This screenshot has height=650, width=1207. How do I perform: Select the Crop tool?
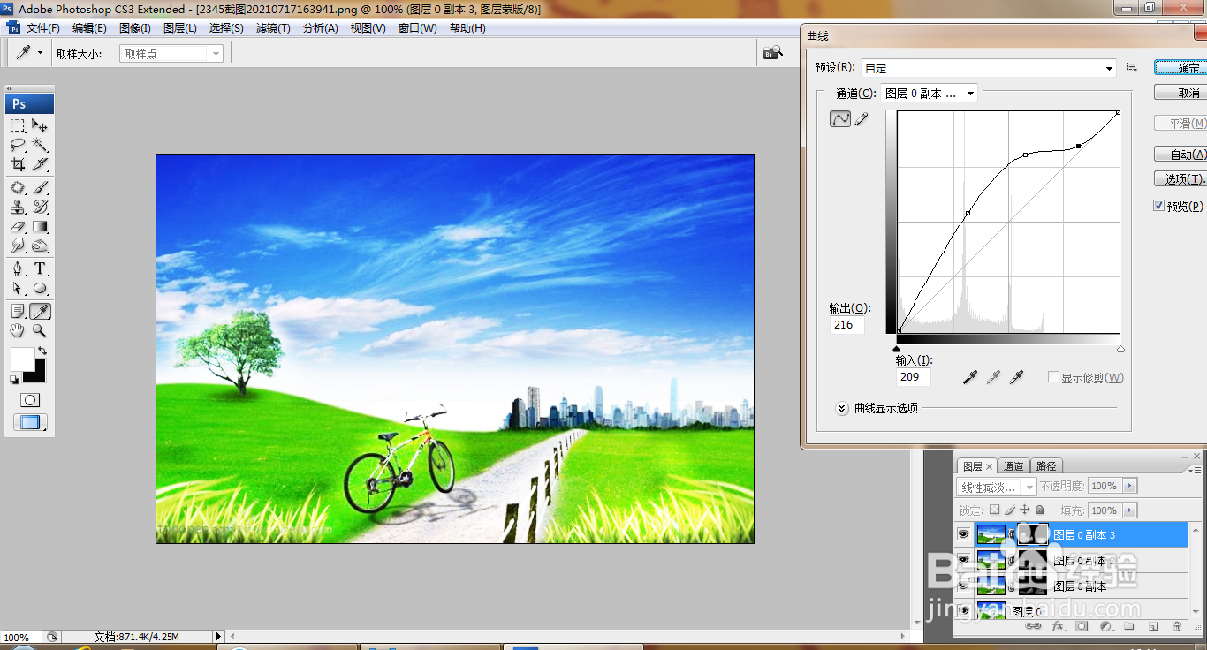[18, 164]
